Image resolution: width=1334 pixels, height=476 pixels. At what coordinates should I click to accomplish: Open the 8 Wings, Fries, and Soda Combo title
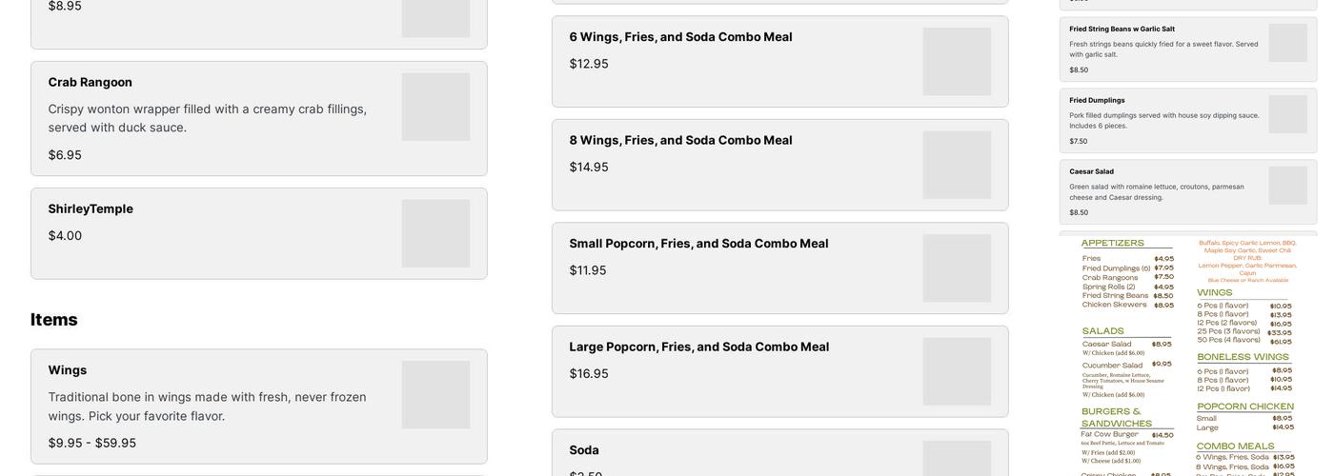tap(680, 140)
